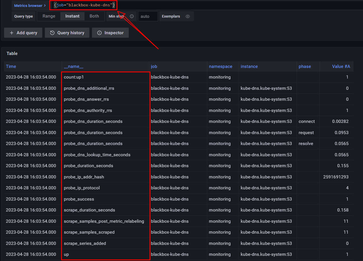Sort table by namespace column header
Image resolution: width=363 pixels, height=261 pixels.
(220, 66)
